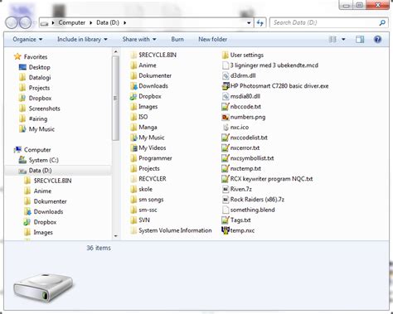Open the Share with dropdown
Viewport: 393px width, 314px height.
[139, 39]
